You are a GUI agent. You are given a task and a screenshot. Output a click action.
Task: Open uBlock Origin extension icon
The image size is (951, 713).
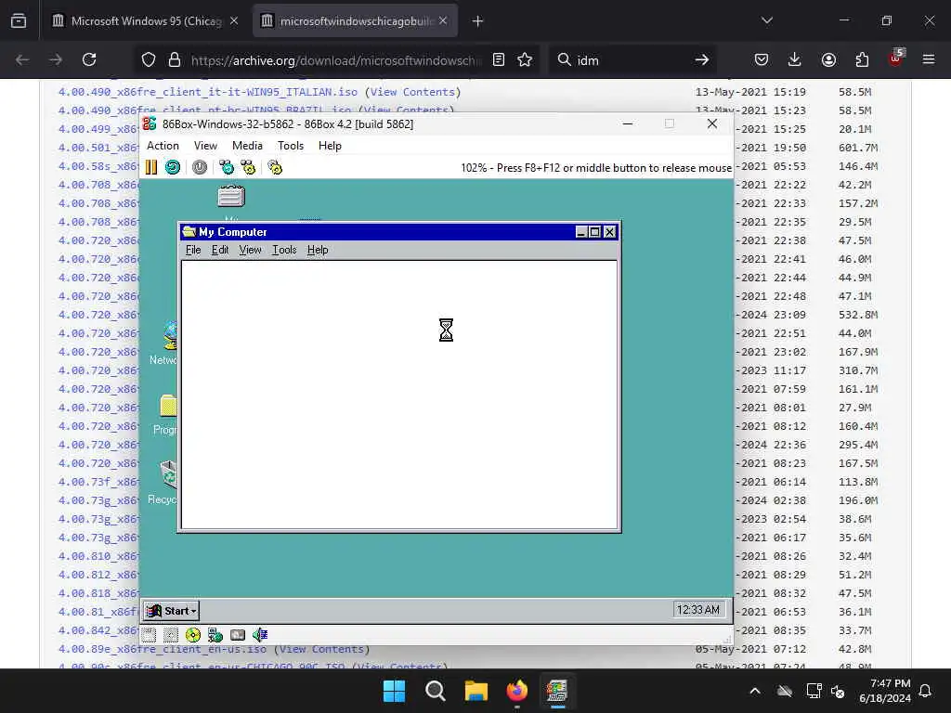click(895, 58)
